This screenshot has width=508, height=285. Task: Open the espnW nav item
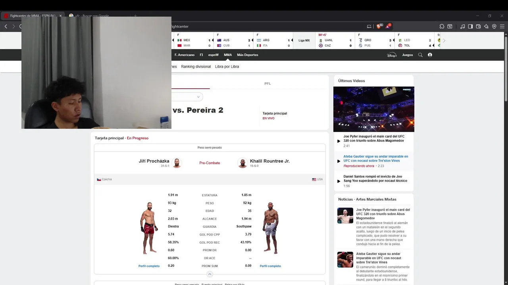(214, 55)
